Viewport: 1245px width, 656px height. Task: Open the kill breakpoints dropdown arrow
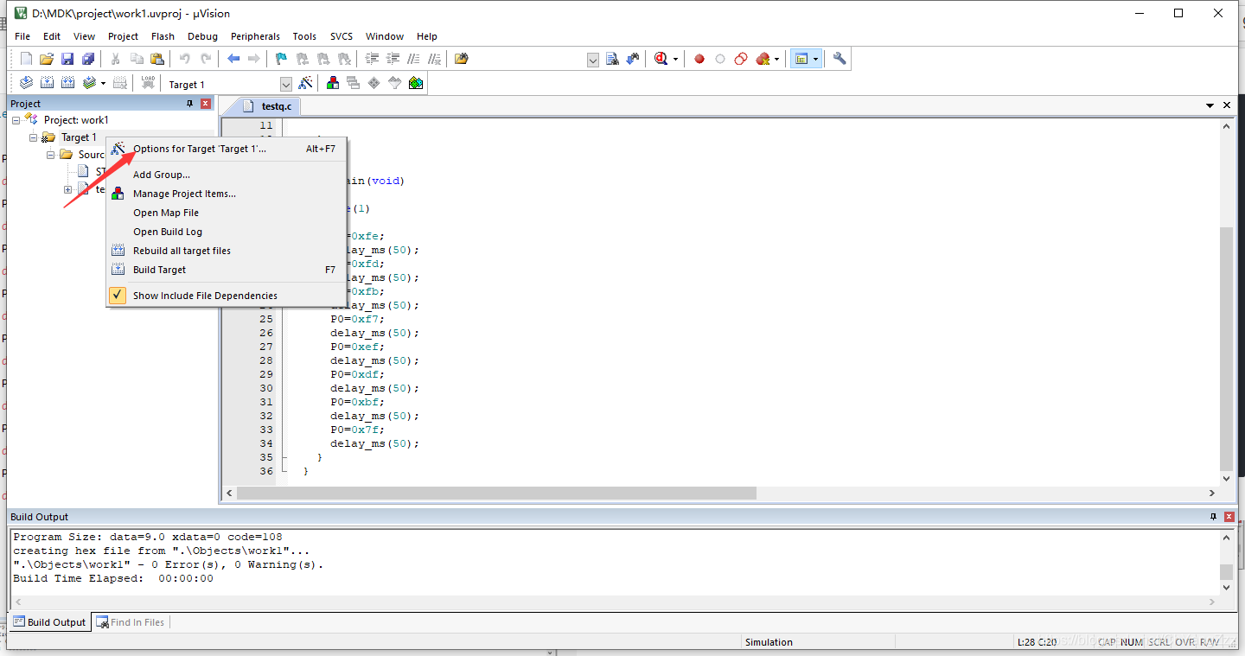click(776, 60)
